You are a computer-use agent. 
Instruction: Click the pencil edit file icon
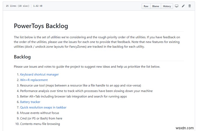click(183, 6)
